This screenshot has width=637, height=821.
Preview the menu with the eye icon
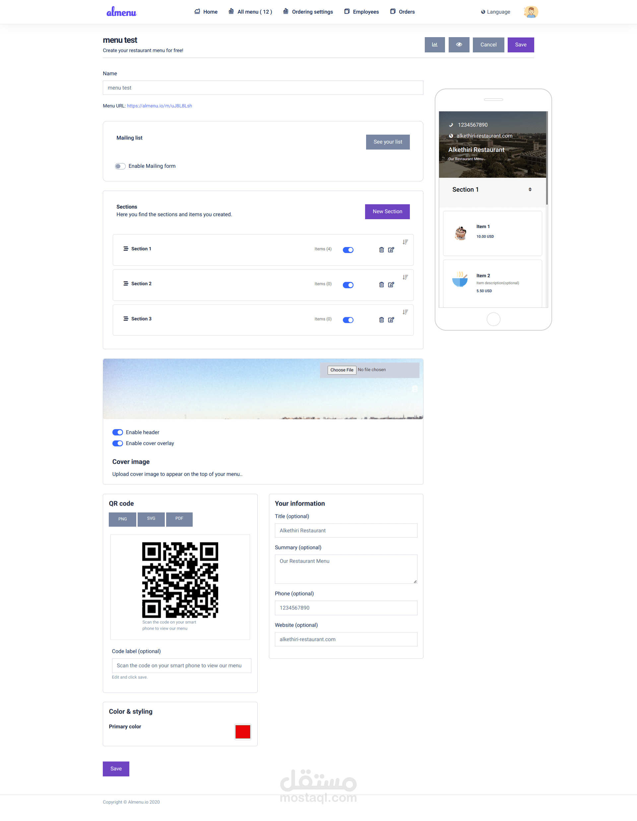459,45
